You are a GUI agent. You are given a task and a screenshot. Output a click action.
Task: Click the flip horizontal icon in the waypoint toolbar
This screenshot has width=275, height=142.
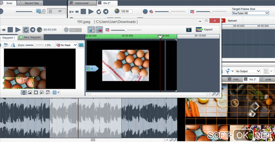pos(6,45)
